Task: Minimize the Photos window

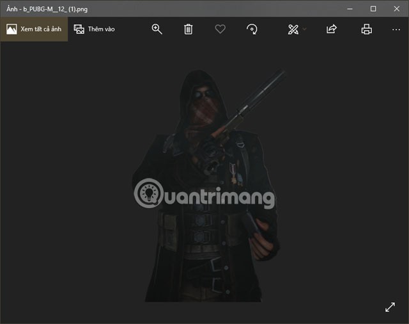Action: 350,8
